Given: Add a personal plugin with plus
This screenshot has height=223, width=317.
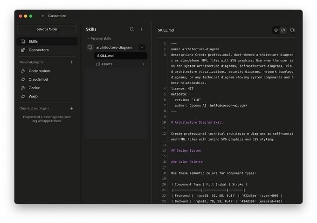Looking at the screenshot, I should pyautogui.click(x=71, y=62).
